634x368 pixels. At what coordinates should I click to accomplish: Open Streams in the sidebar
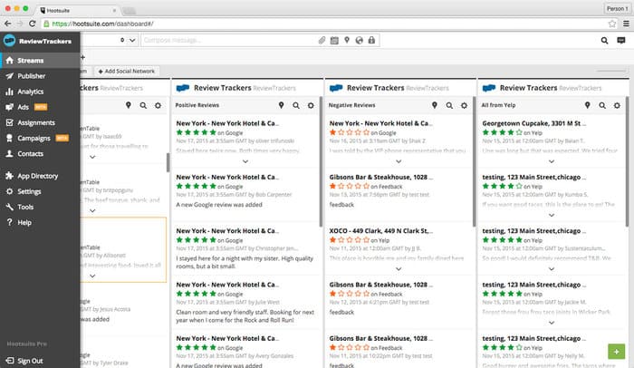[x=40, y=61]
